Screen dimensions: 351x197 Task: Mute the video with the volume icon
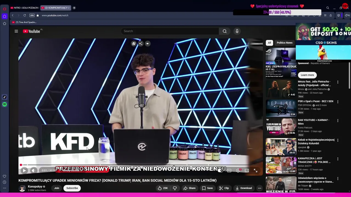tap(33, 170)
